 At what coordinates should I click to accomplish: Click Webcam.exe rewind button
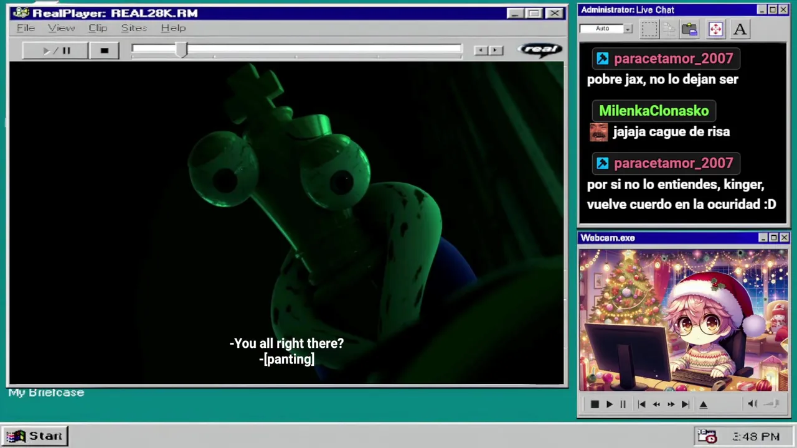coord(656,404)
